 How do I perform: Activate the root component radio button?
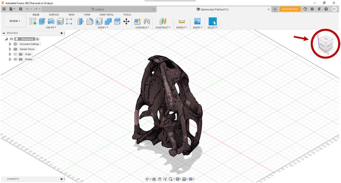37,39
